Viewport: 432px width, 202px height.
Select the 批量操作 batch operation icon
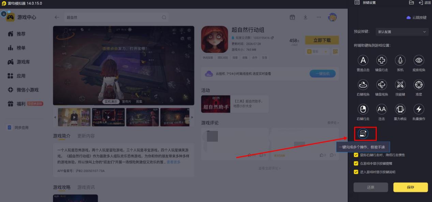[419, 109]
